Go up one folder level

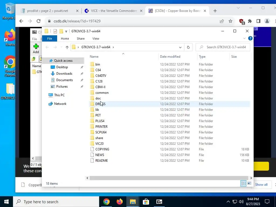[67, 47]
